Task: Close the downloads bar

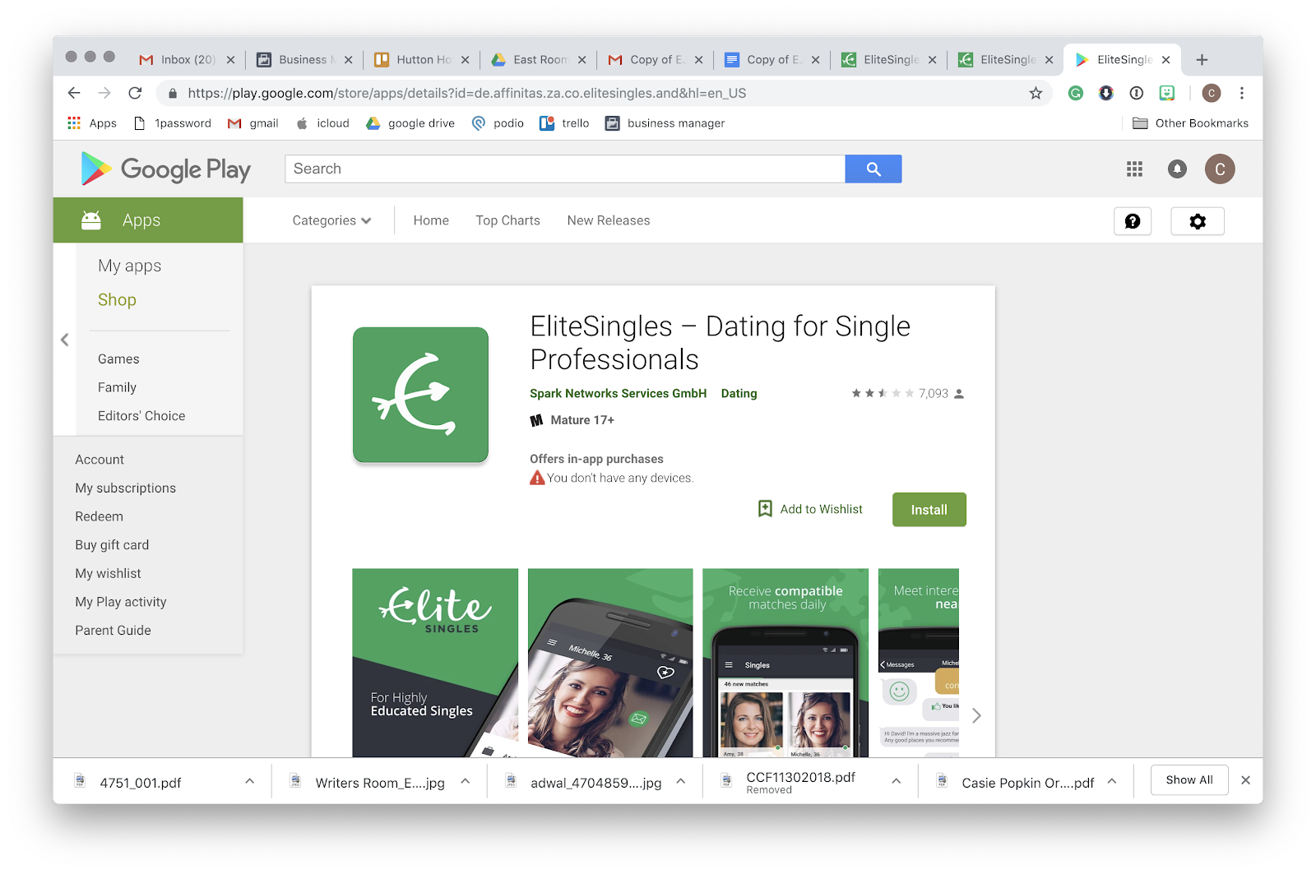Action: click(x=1246, y=780)
